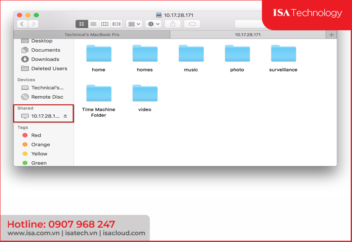
Task: Click the 'Shared' sidebar section header
Action: click(x=25, y=108)
